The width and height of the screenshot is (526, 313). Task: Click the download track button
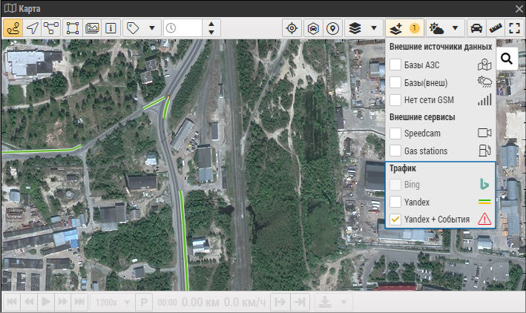coord(325,302)
